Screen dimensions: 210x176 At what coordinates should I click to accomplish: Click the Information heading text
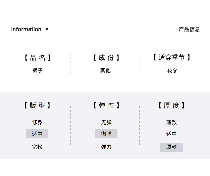pos(26,29)
